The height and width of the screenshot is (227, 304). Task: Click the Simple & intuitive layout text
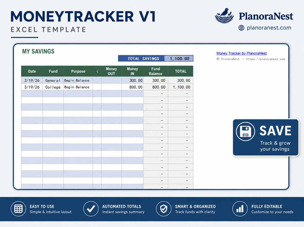click(51, 212)
